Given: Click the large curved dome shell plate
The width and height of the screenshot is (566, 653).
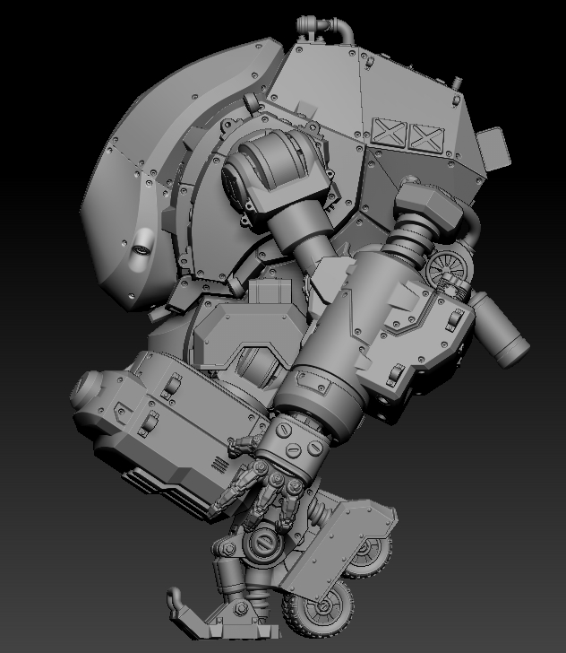Looking at the screenshot, I should (x=134, y=179).
